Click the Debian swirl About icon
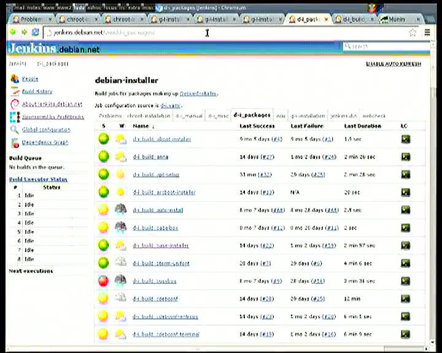 click(x=15, y=104)
